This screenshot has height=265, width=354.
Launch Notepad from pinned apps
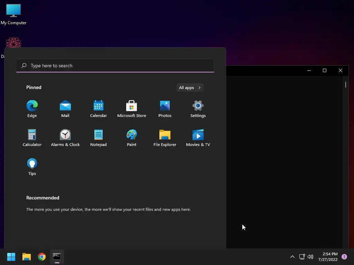[99, 138]
